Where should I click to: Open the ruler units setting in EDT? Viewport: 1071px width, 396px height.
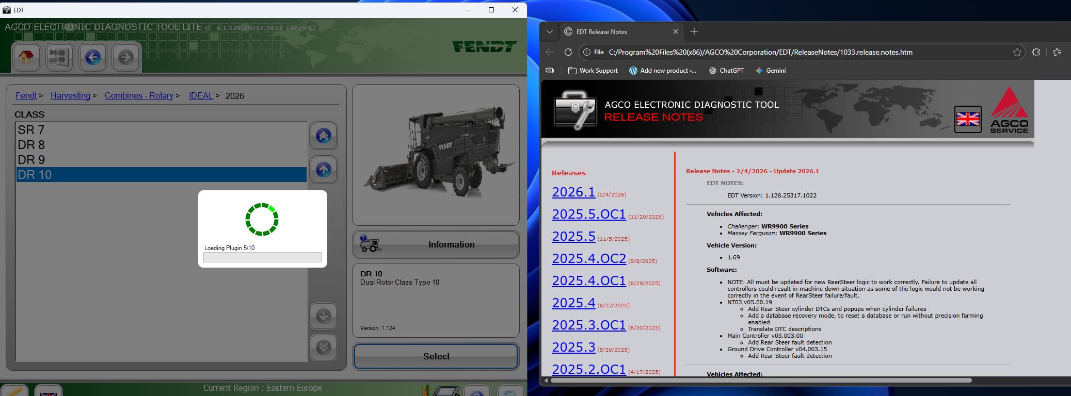coord(14,392)
